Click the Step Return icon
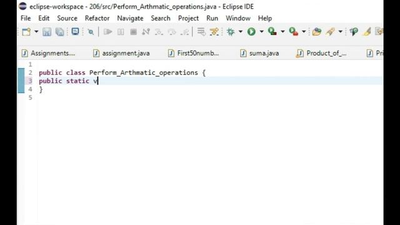This screenshot has height=225, width=400. (185, 32)
